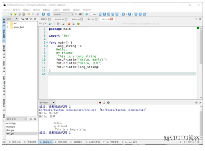Image resolution: width=205 pixels, height=151 pixels.
Task: Open the build output settings gear
Action: (108, 102)
